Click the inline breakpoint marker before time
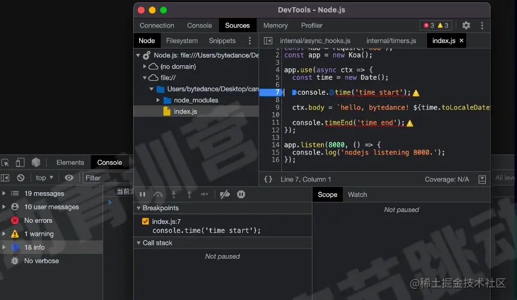Viewport: 517px width, 300px height. [332, 93]
